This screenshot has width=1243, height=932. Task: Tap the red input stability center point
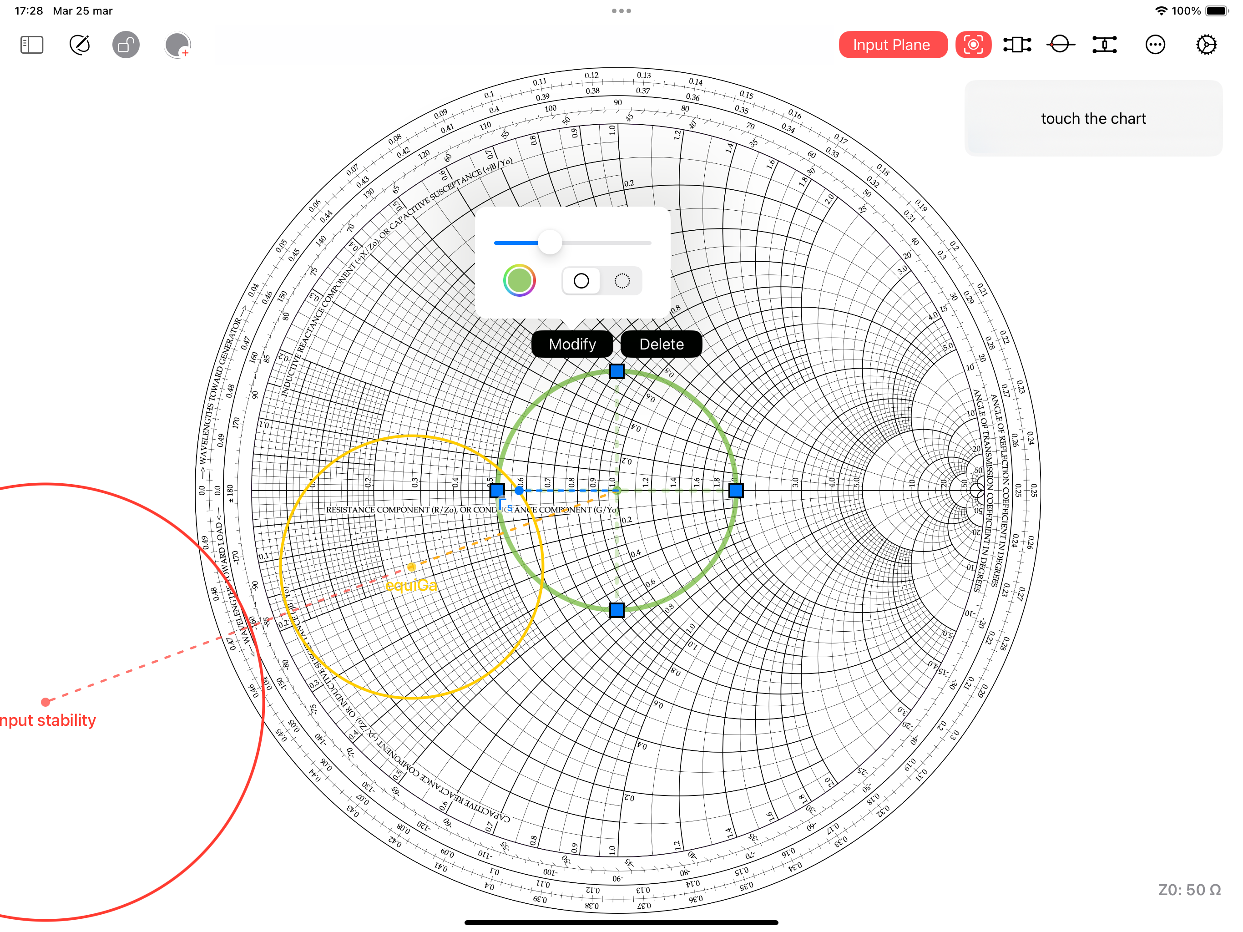pos(45,702)
